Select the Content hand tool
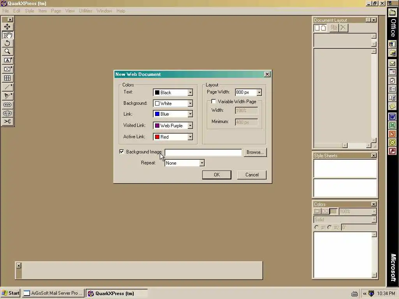 (7, 35)
